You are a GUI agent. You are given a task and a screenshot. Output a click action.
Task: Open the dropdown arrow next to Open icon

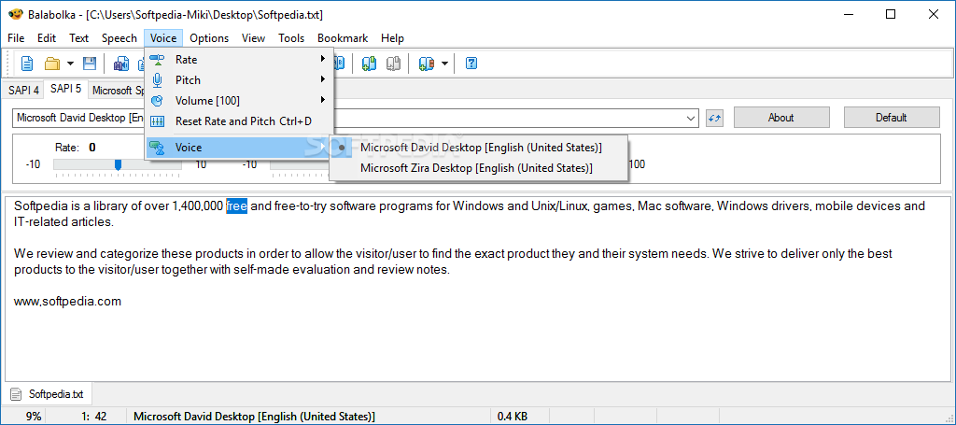[x=71, y=64]
